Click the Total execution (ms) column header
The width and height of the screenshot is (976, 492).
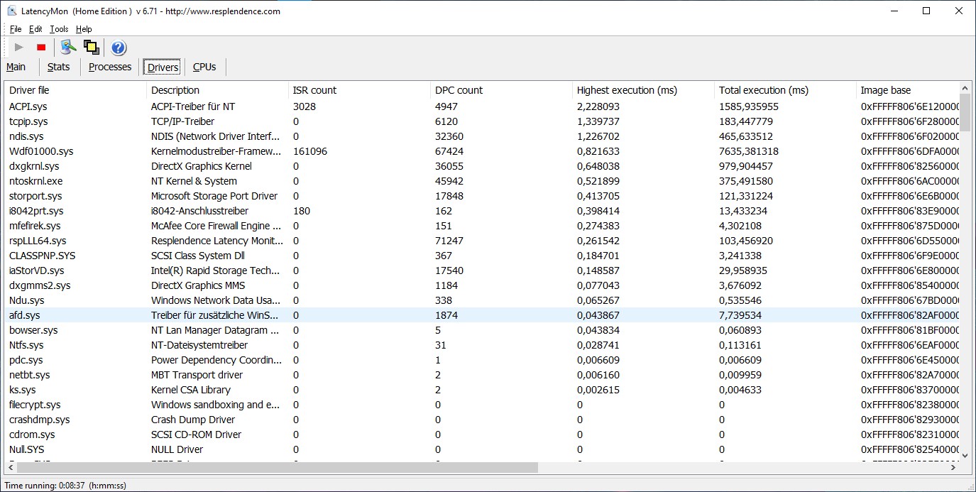763,90
